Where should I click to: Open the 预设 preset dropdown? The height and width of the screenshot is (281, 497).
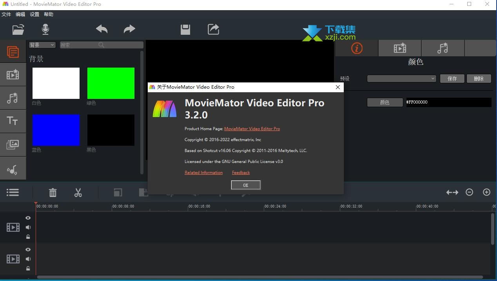pyautogui.click(x=401, y=79)
